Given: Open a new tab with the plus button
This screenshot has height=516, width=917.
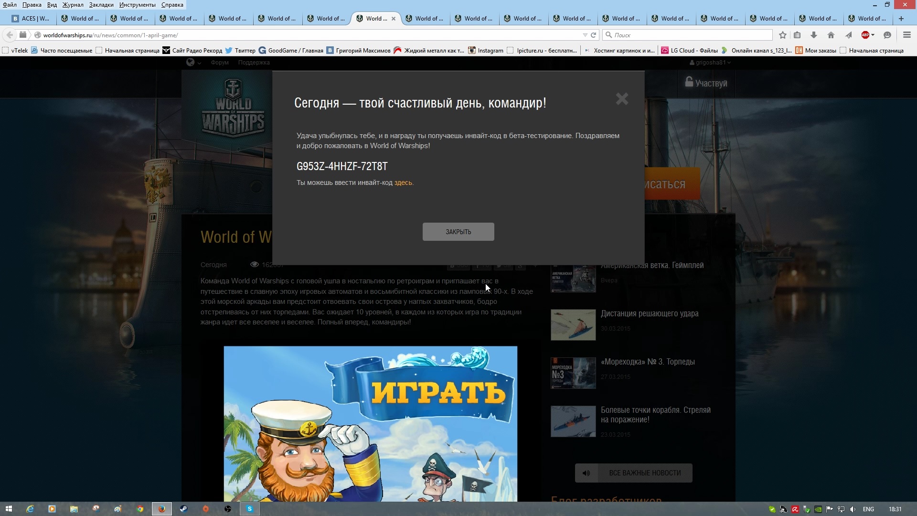Looking at the screenshot, I should point(901,19).
